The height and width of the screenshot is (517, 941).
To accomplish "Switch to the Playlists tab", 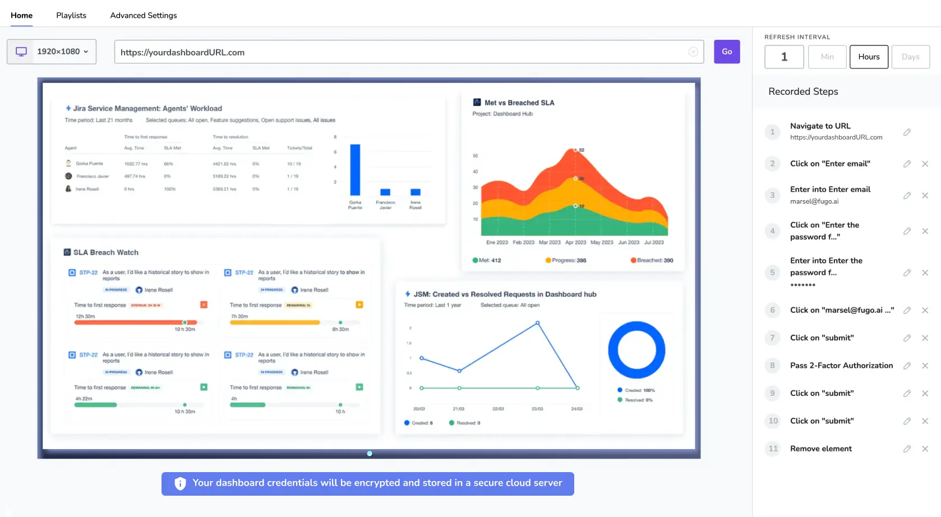I will point(71,15).
